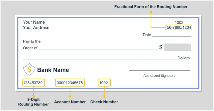The height and width of the screenshot is (111, 214).
Task: Click the arrow pointing to Check Number
Action: tap(104, 92)
